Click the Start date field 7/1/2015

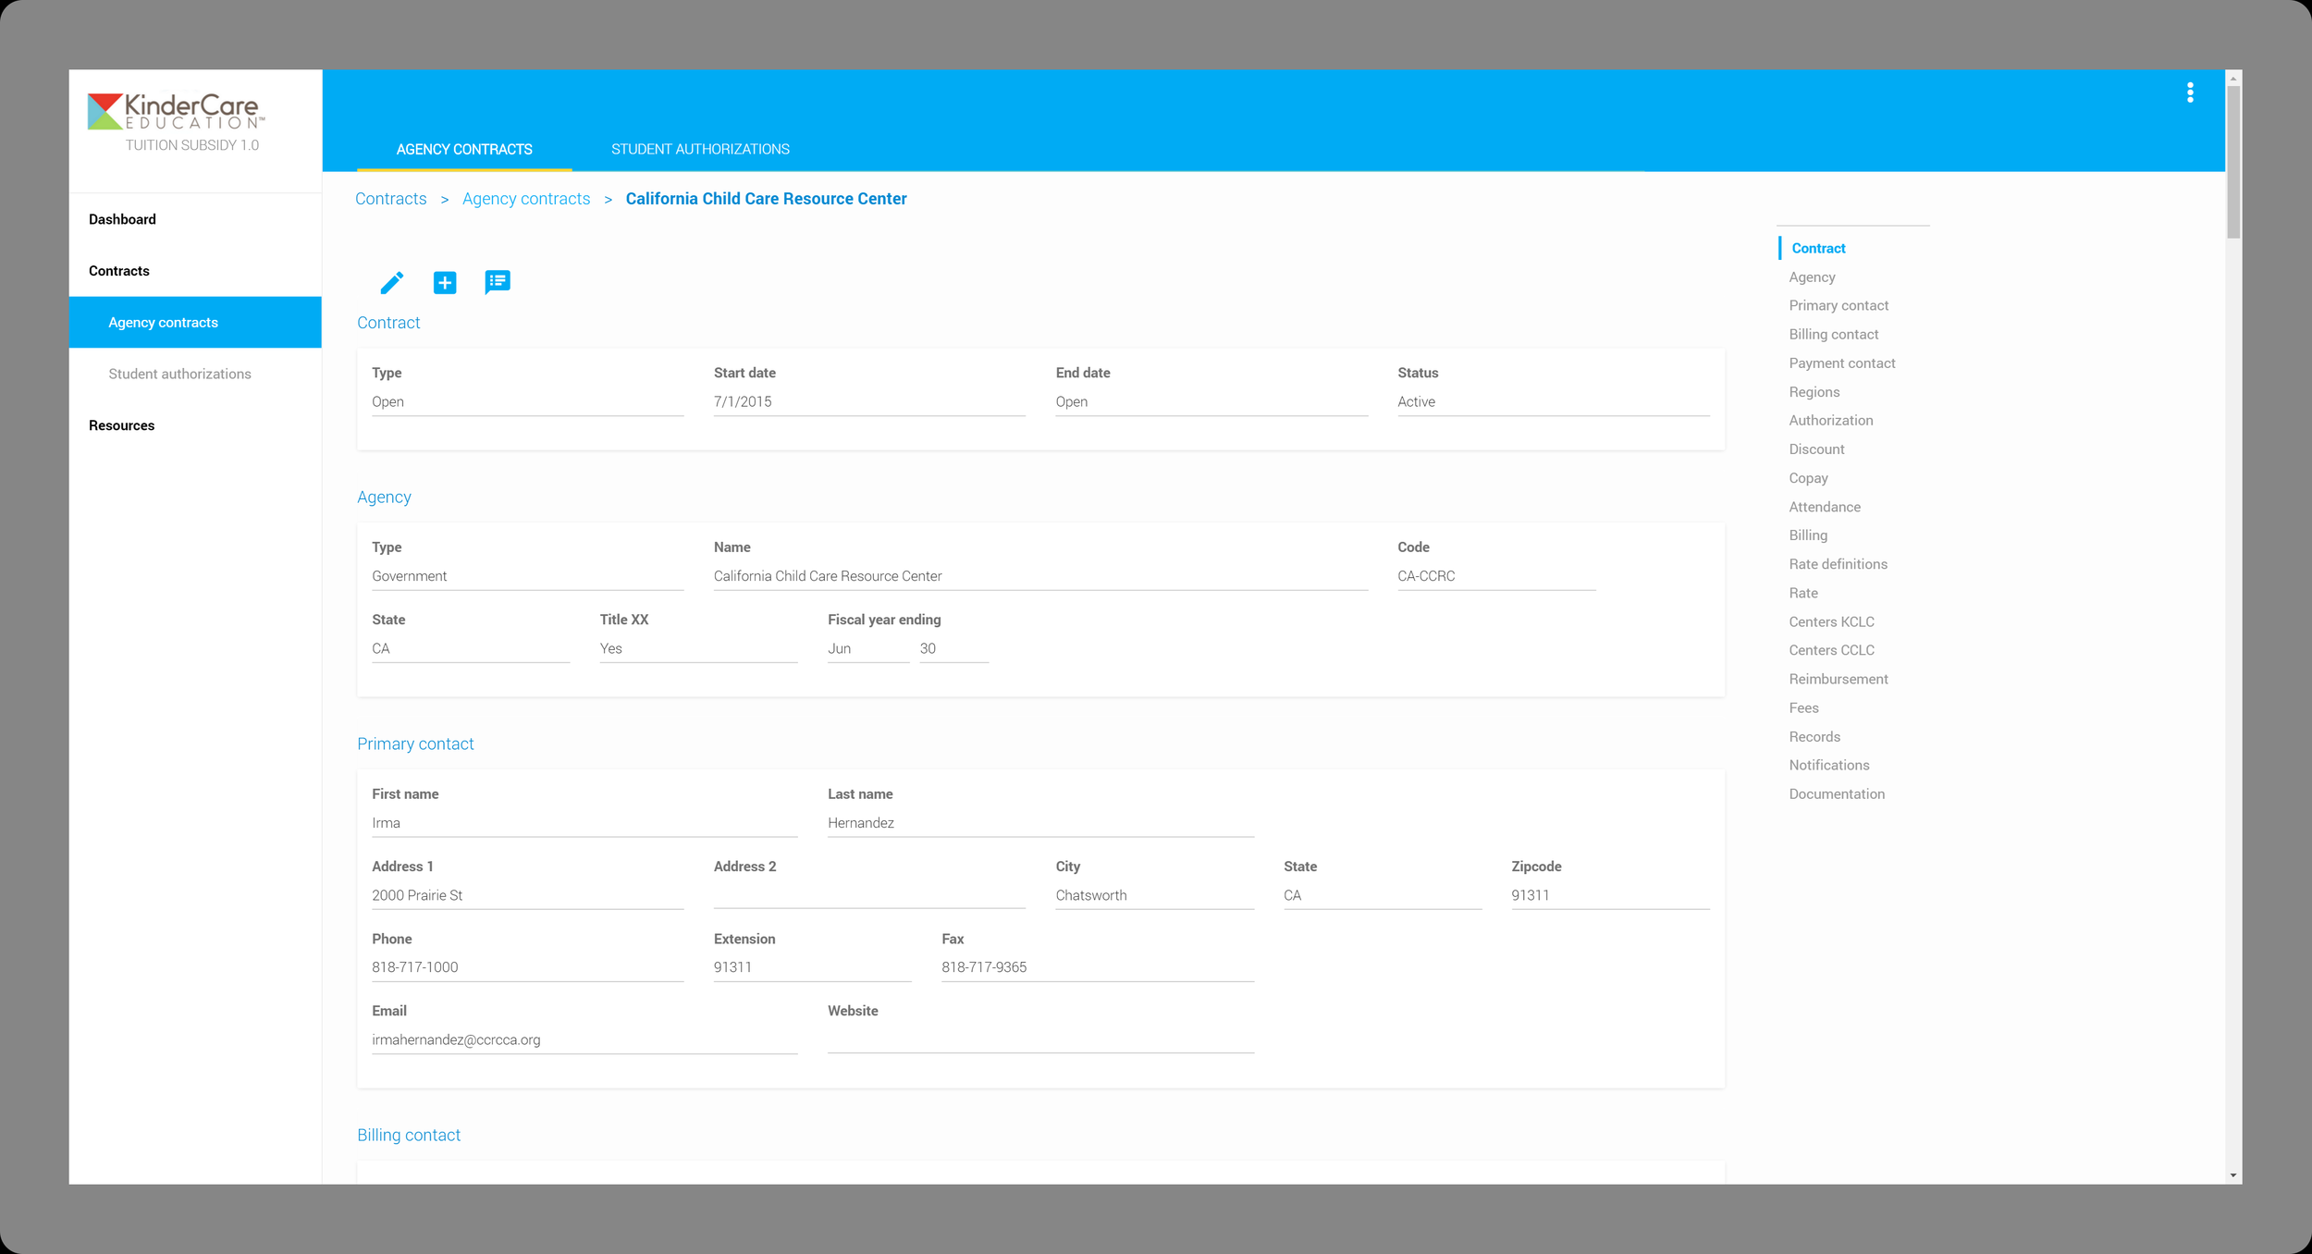[x=869, y=402]
